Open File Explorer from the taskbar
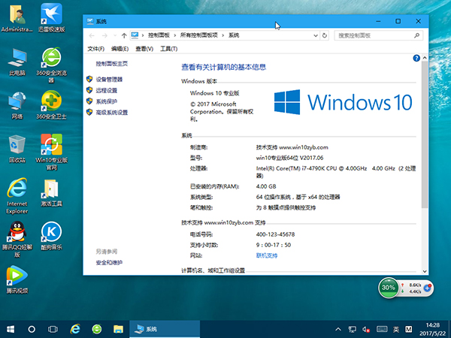Viewport: 451px width, 338px height. point(118,329)
